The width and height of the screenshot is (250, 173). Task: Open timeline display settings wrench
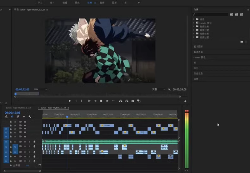[30, 117]
